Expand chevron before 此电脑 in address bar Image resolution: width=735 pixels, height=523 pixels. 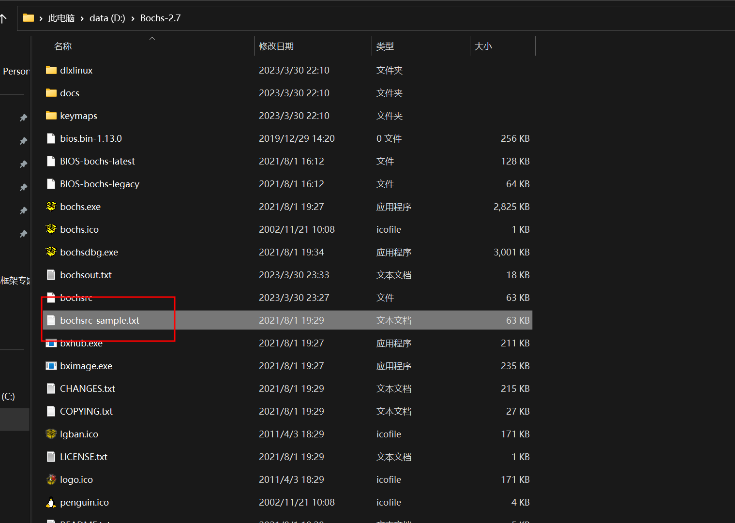point(41,18)
